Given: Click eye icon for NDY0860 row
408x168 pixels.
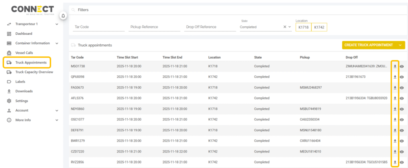Looking at the screenshot, I should pyautogui.click(x=402, y=109).
